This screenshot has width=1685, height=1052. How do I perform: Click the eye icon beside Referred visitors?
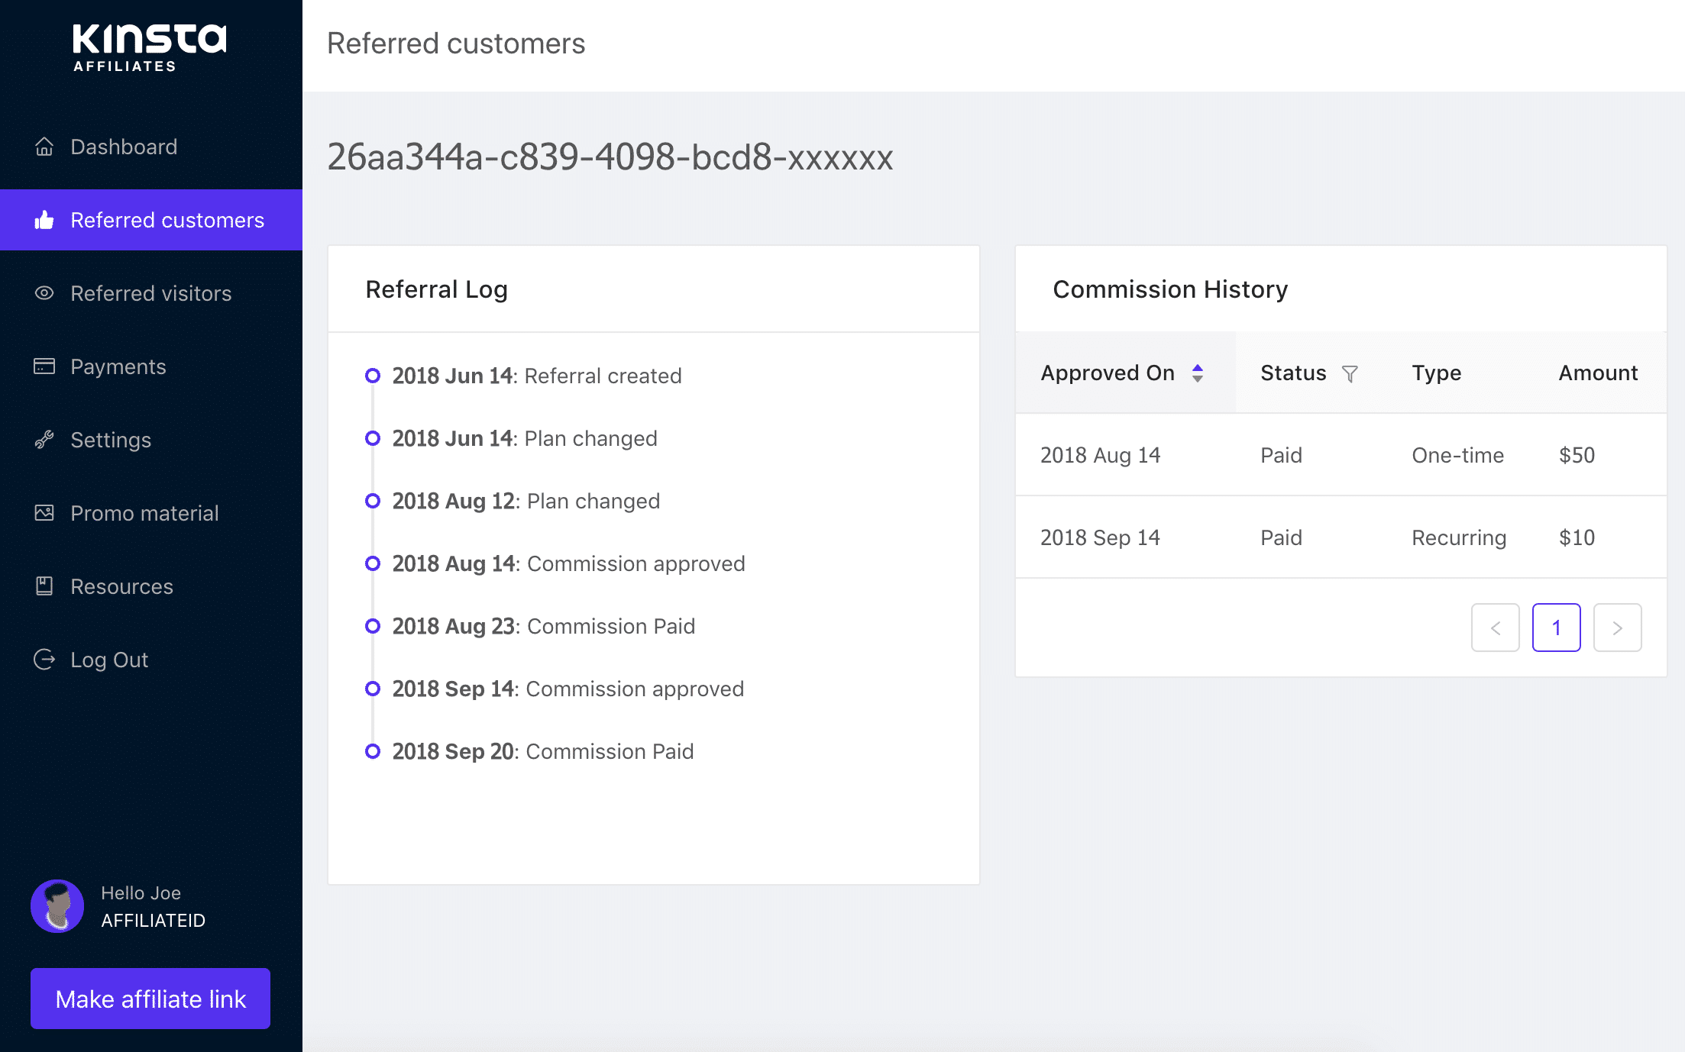click(44, 293)
